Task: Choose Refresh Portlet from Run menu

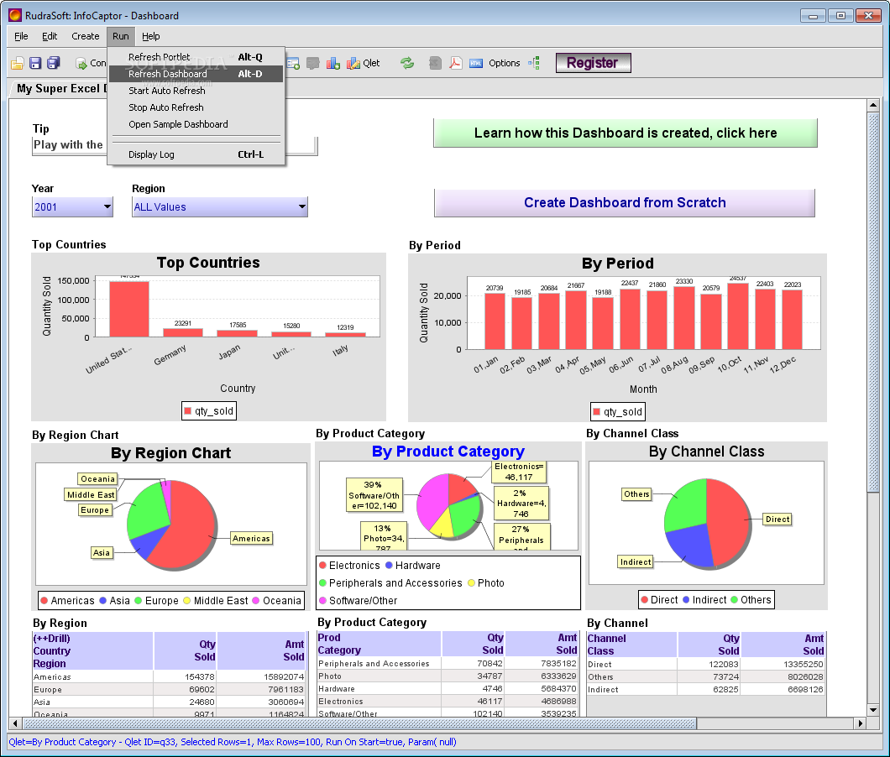Action: click(x=196, y=57)
